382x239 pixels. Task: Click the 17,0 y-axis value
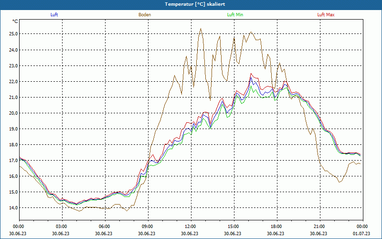point(13,161)
